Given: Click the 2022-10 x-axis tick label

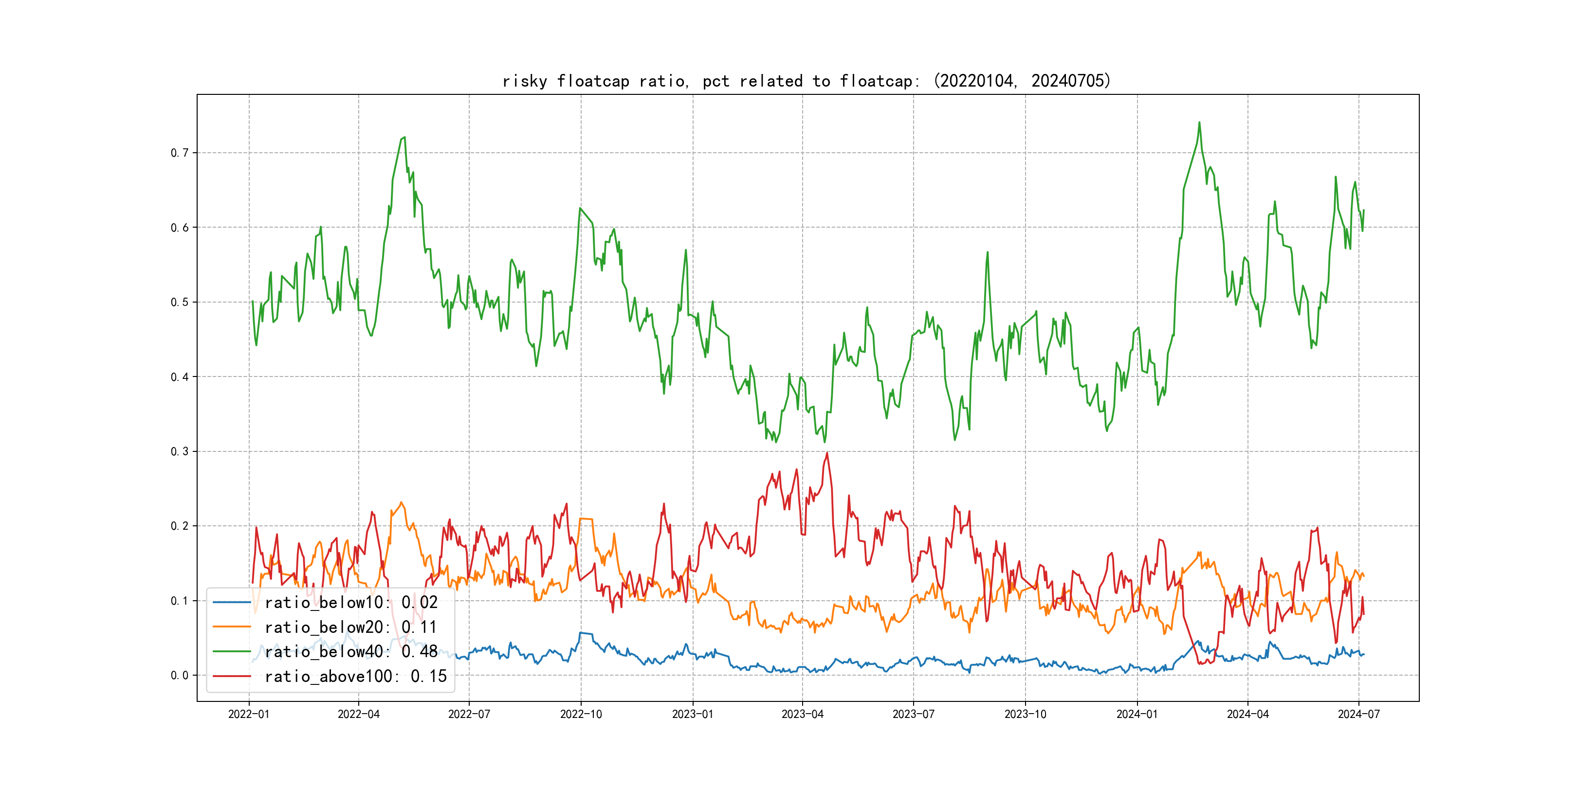Looking at the screenshot, I should (x=581, y=714).
